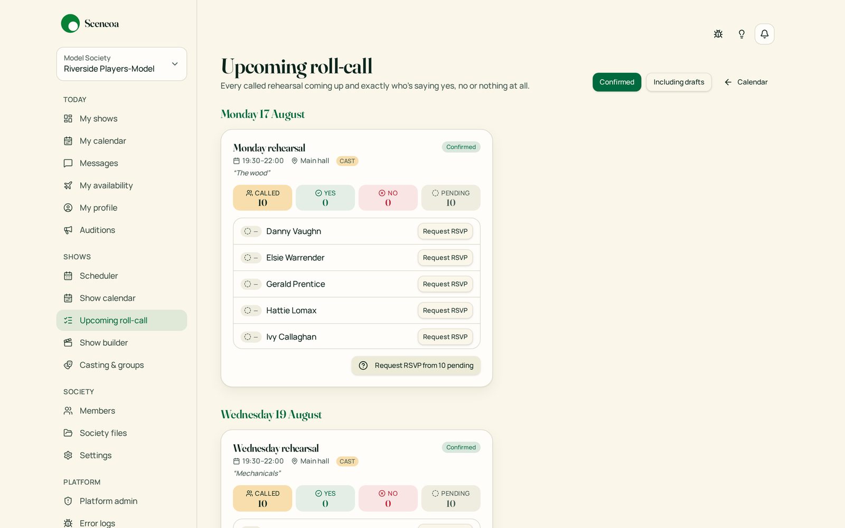Screen dimensions: 845x528
Task: Open the bug report icon in the header
Action: click(x=718, y=34)
